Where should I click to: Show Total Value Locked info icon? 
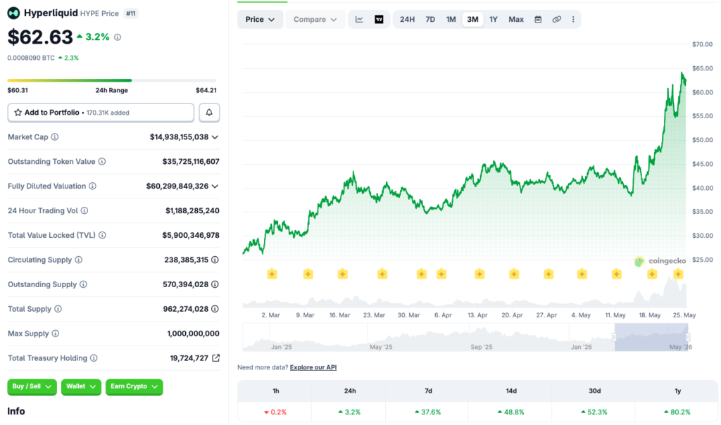point(103,235)
